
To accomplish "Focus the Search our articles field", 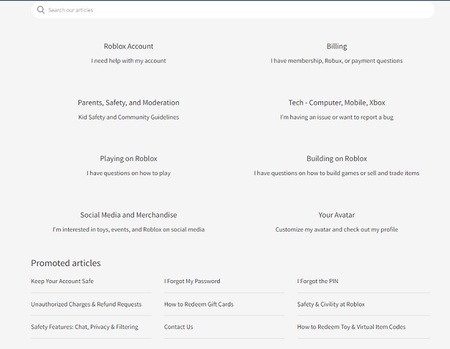I will [x=232, y=10].
